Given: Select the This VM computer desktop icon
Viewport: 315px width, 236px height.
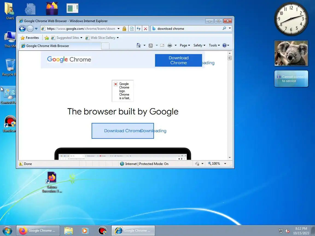Looking at the screenshot, I should [x=10, y=40].
